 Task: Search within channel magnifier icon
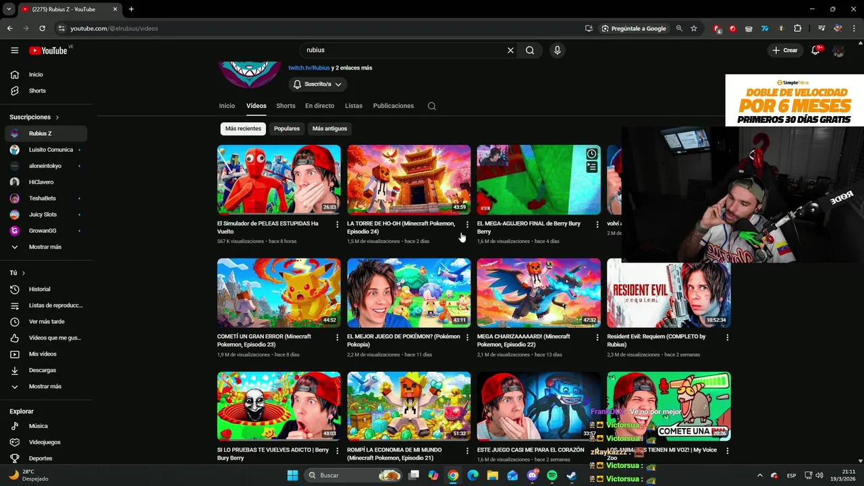tap(432, 106)
